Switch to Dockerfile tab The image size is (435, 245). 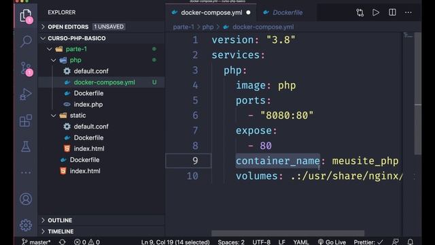point(287,12)
